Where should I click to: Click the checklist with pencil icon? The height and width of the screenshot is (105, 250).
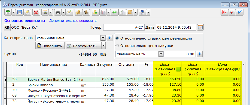122,12
